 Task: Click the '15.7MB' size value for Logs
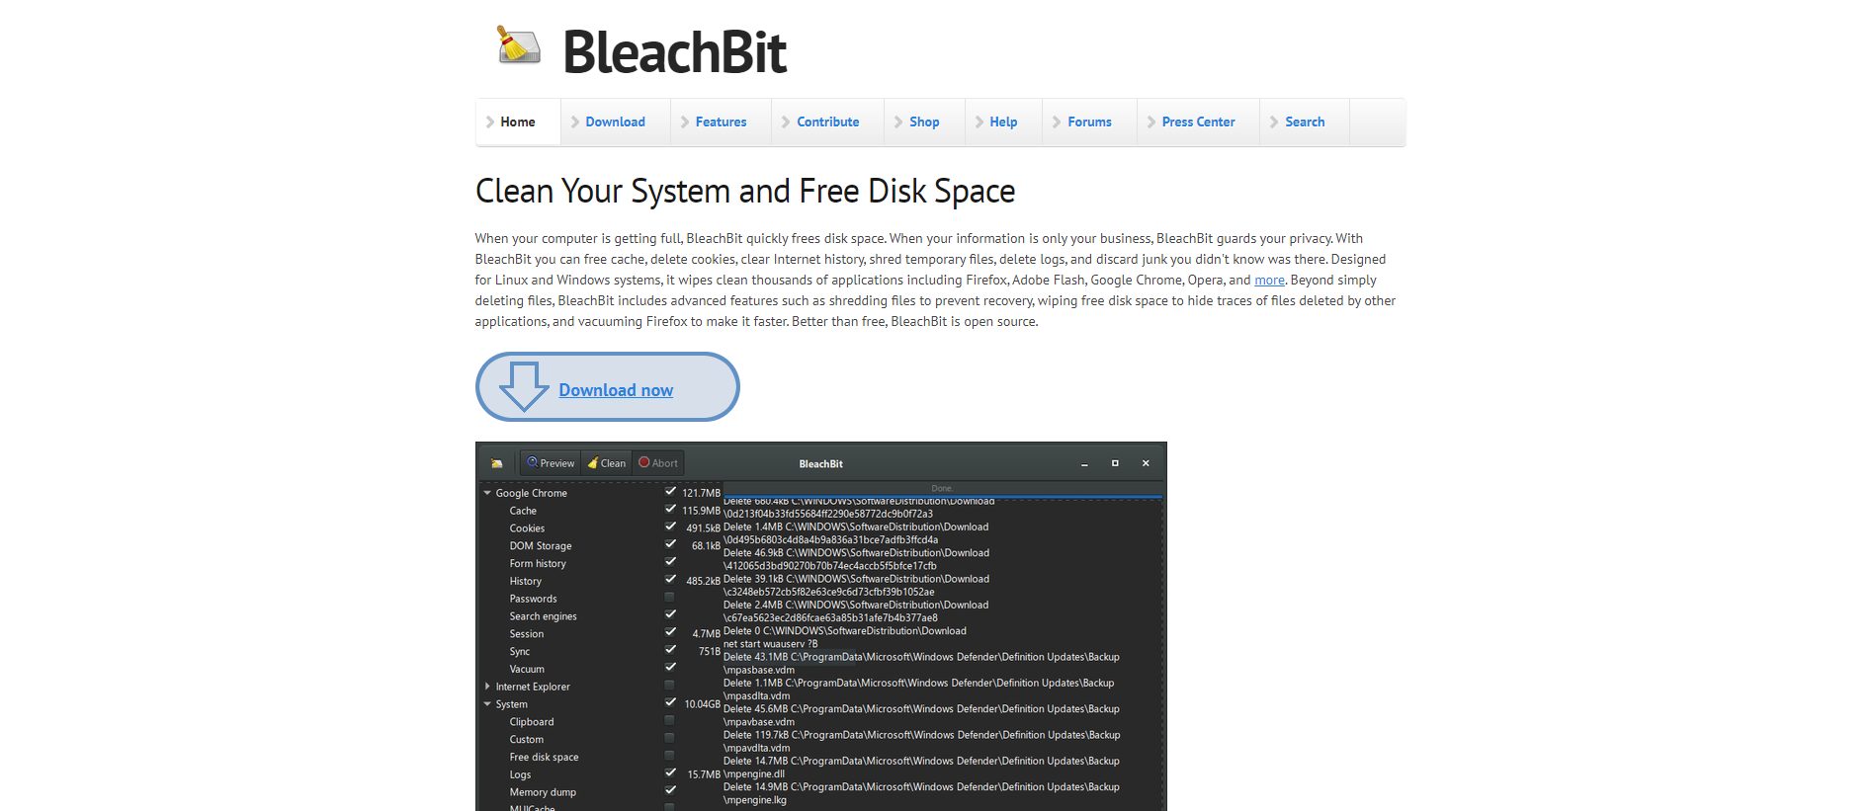pos(704,774)
